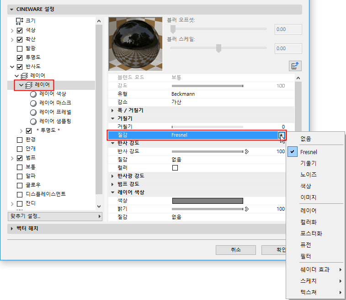Enable the 잔디 channel checkbox
This screenshot has height=300, width=346.
[x=20, y=204]
